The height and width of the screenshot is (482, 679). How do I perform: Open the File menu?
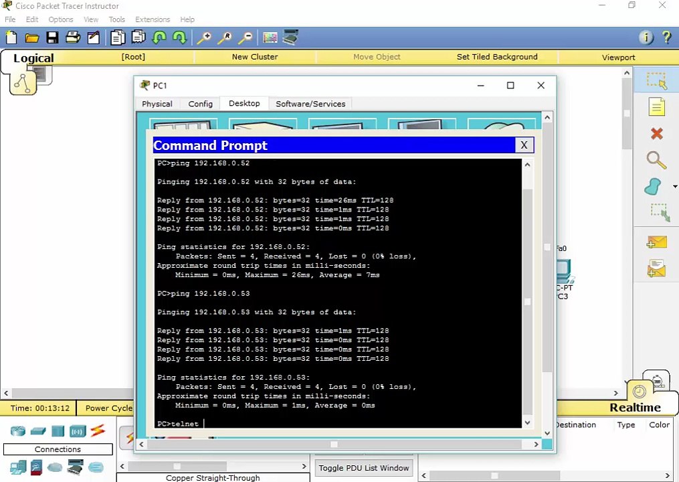tap(10, 19)
